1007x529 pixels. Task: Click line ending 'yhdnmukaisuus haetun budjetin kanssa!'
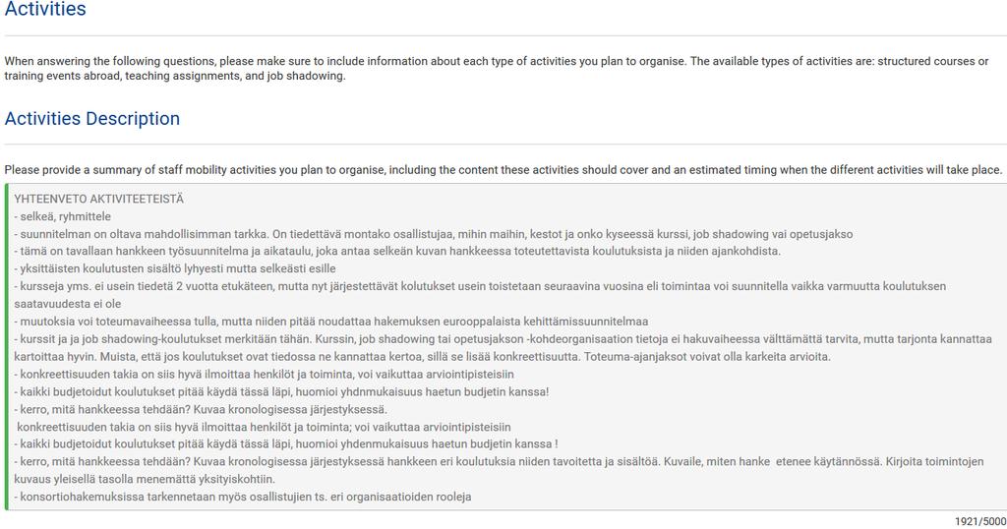click(x=281, y=391)
